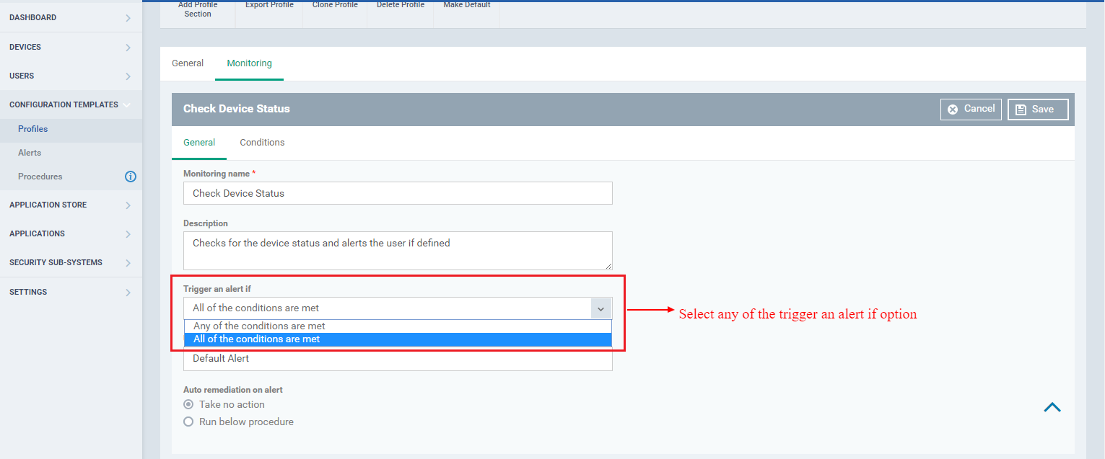Click the scroll-to-top chevron icon
Image resolution: width=1105 pixels, height=459 pixels.
pos(1052,407)
